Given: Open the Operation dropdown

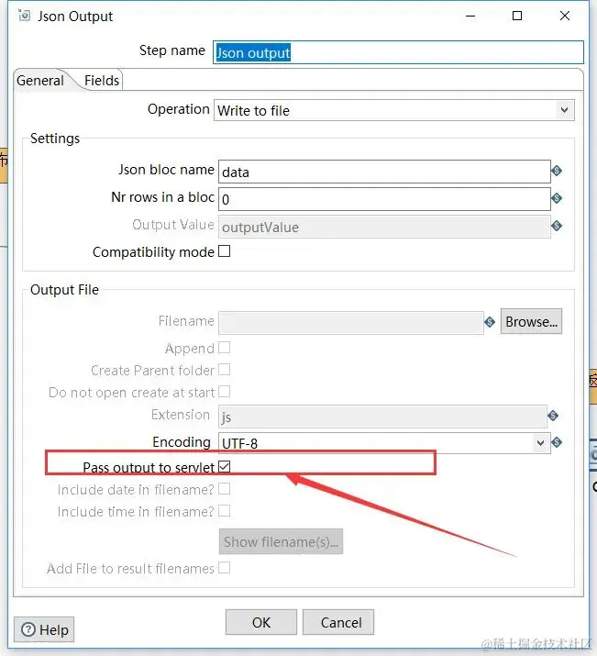Looking at the screenshot, I should point(394,110).
